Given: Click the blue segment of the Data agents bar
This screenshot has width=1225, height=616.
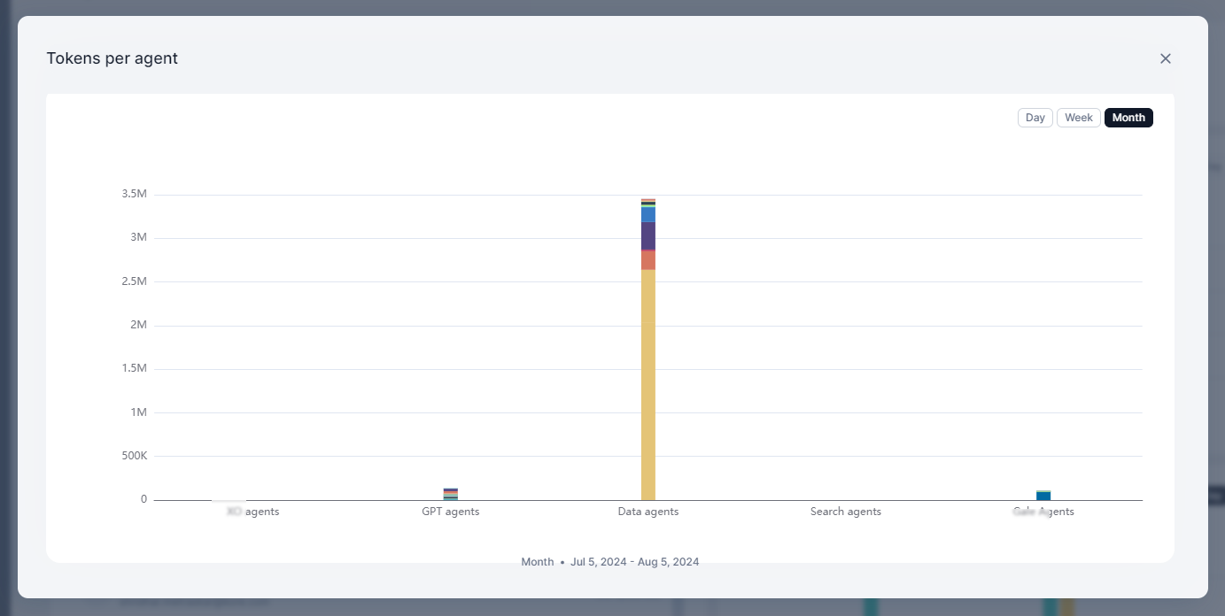Looking at the screenshot, I should pos(647,212).
